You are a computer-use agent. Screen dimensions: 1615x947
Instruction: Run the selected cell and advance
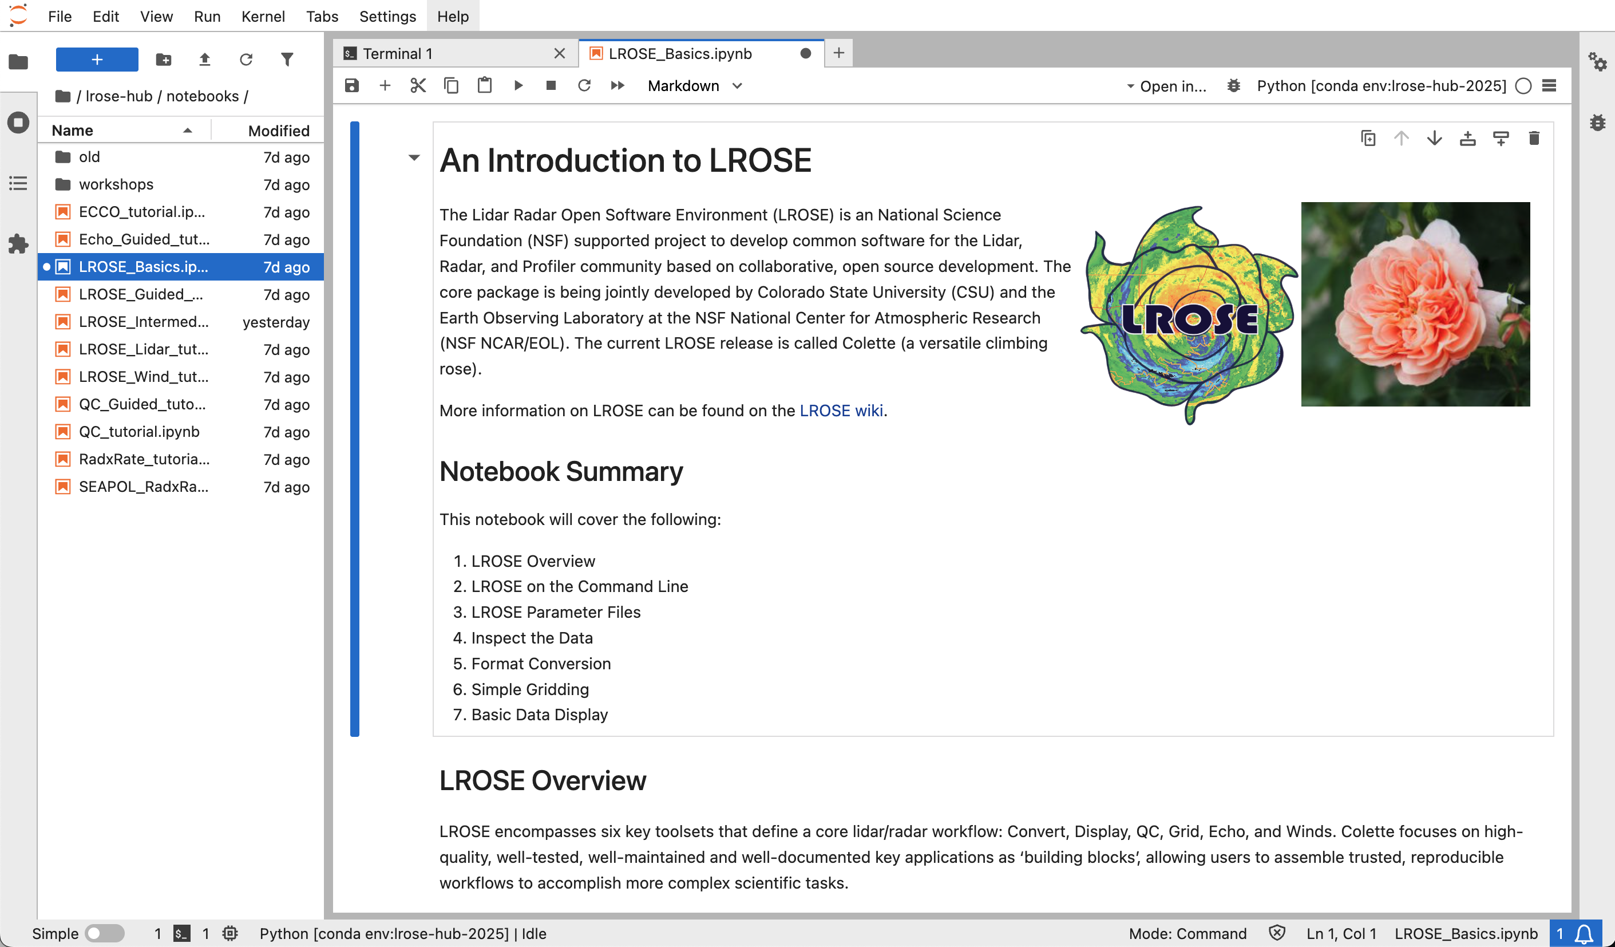pyautogui.click(x=518, y=86)
